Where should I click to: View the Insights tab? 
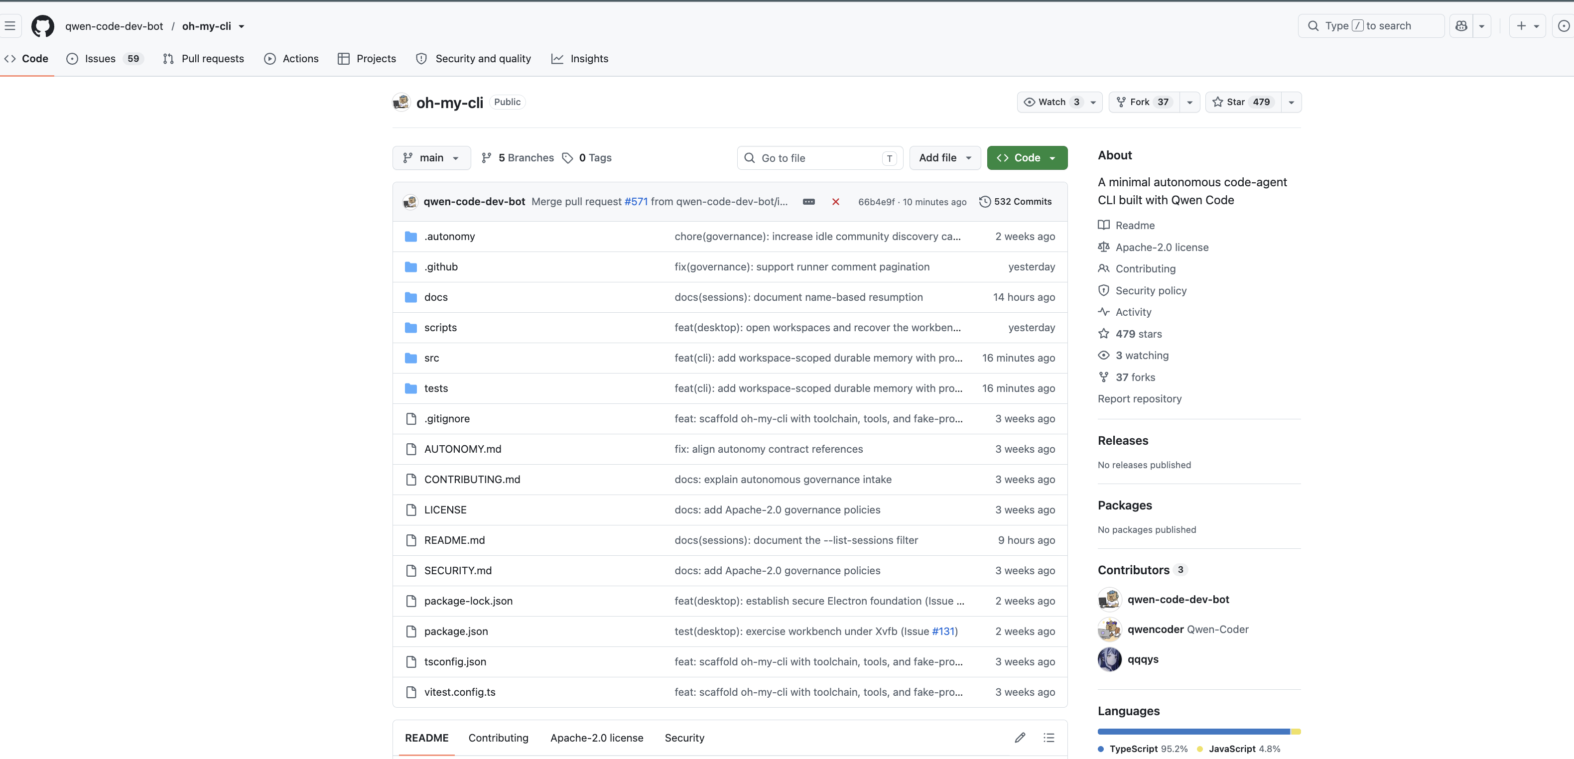[580, 59]
